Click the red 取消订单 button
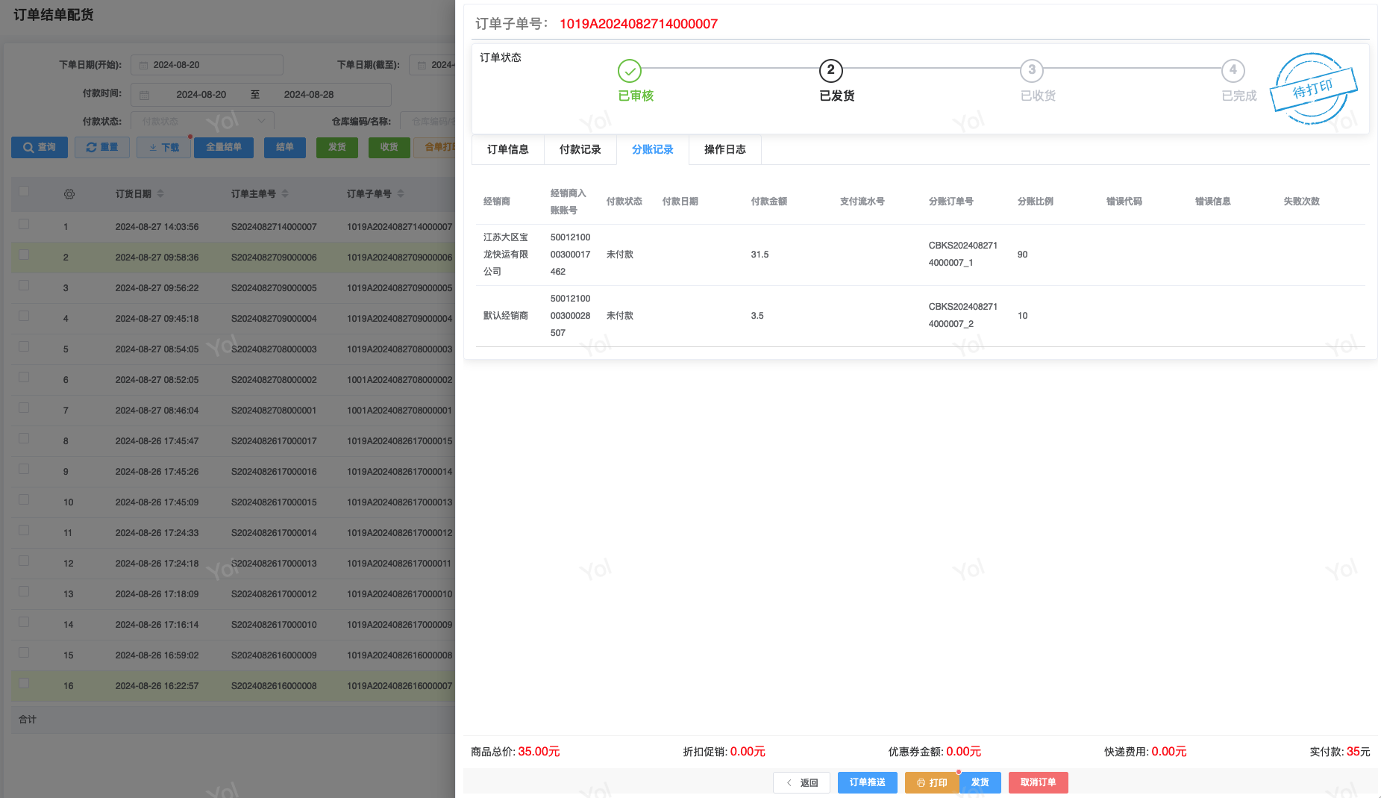1381x798 pixels. pyautogui.click(x=1038, y=782)
